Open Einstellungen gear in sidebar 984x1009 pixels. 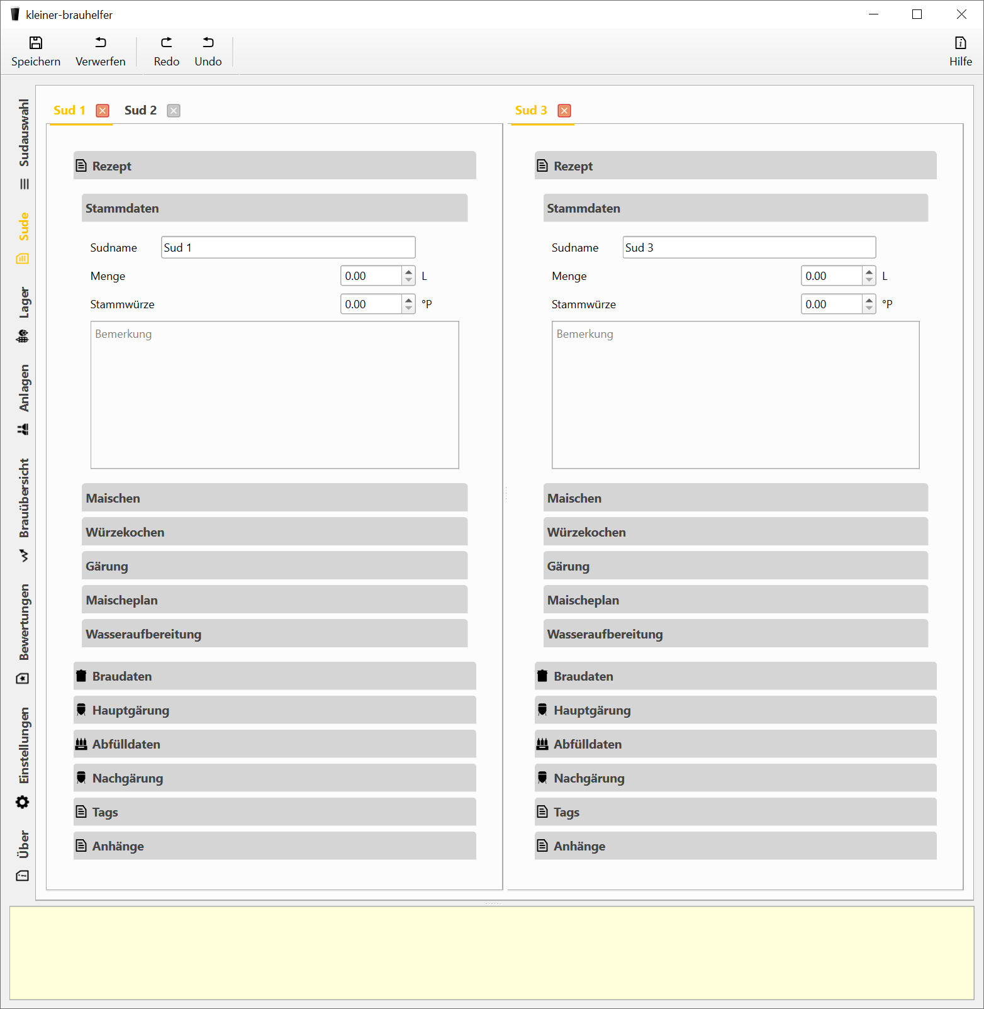click(x=23, y=802)
